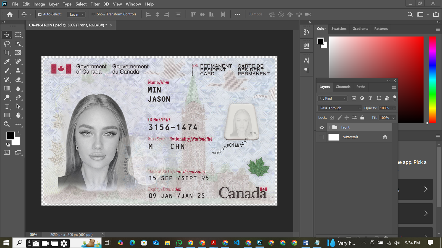Show the Háttérszín layer visibility box
The image size is (442, 248).
[322, 137]
